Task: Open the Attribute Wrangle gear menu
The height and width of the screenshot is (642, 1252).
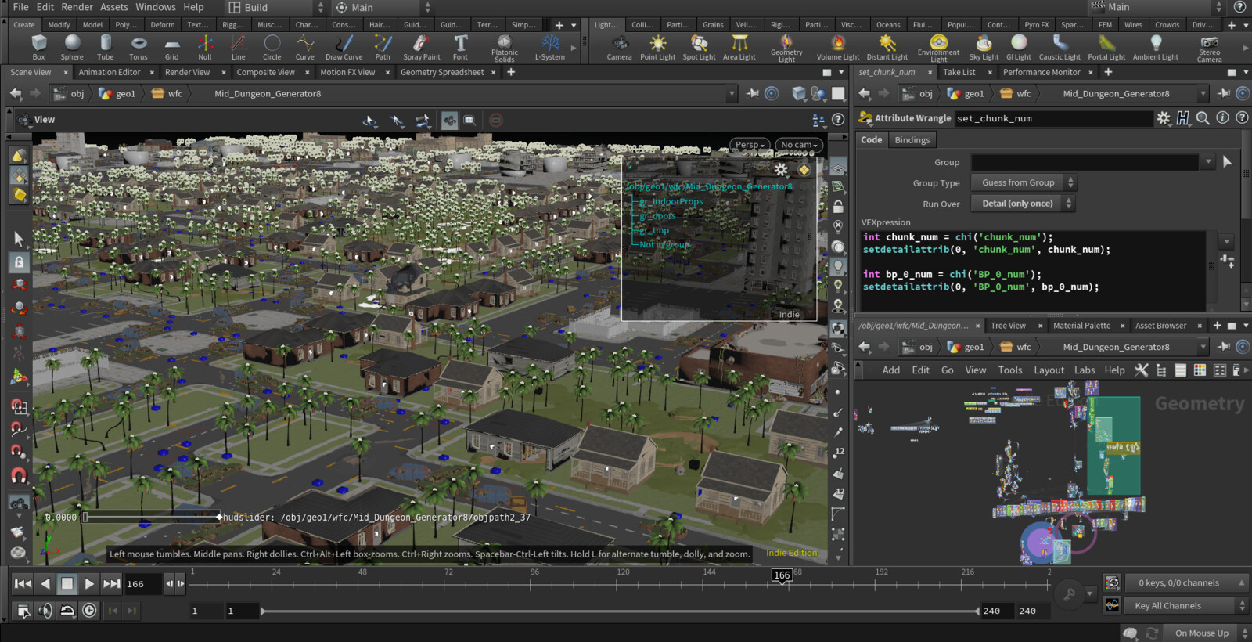Action: (1164, 118)
